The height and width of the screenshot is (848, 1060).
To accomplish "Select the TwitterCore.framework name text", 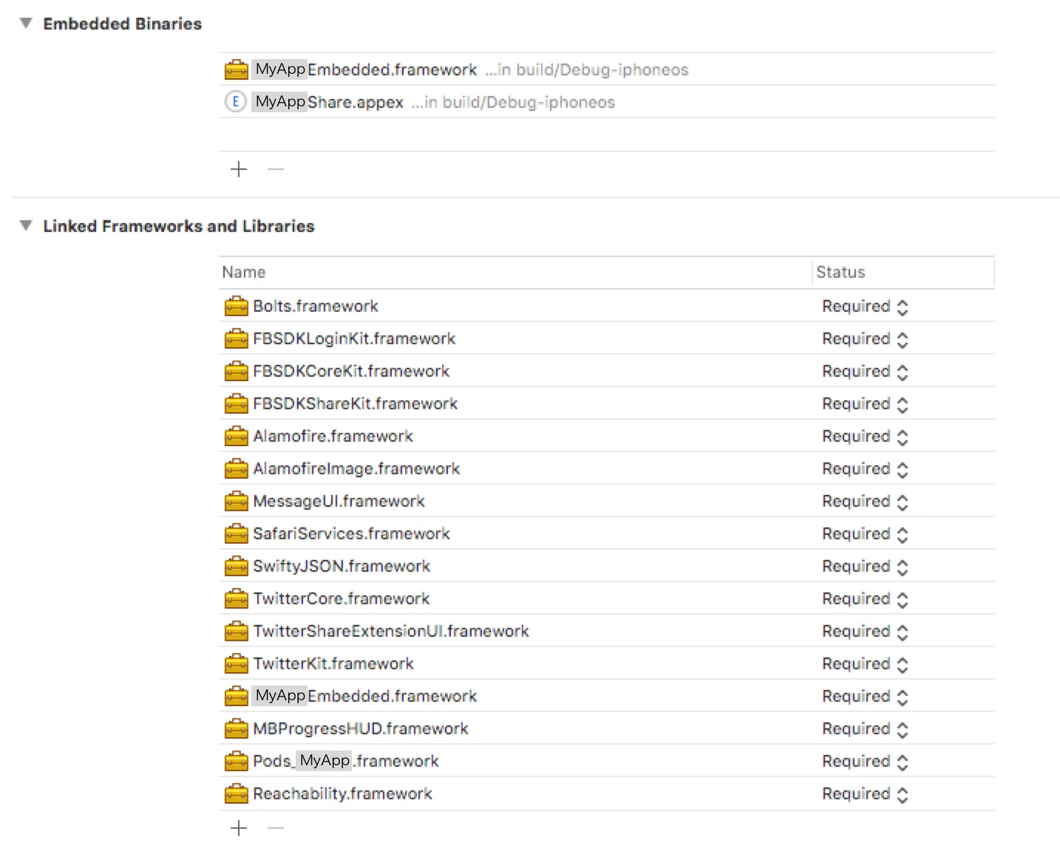I will 341,599.
